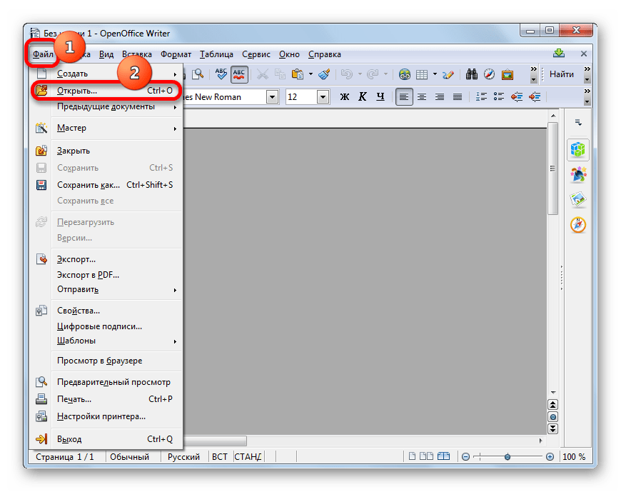Open the font size dropdown arrow
This screenshot has height=492, width=621.
323,96
